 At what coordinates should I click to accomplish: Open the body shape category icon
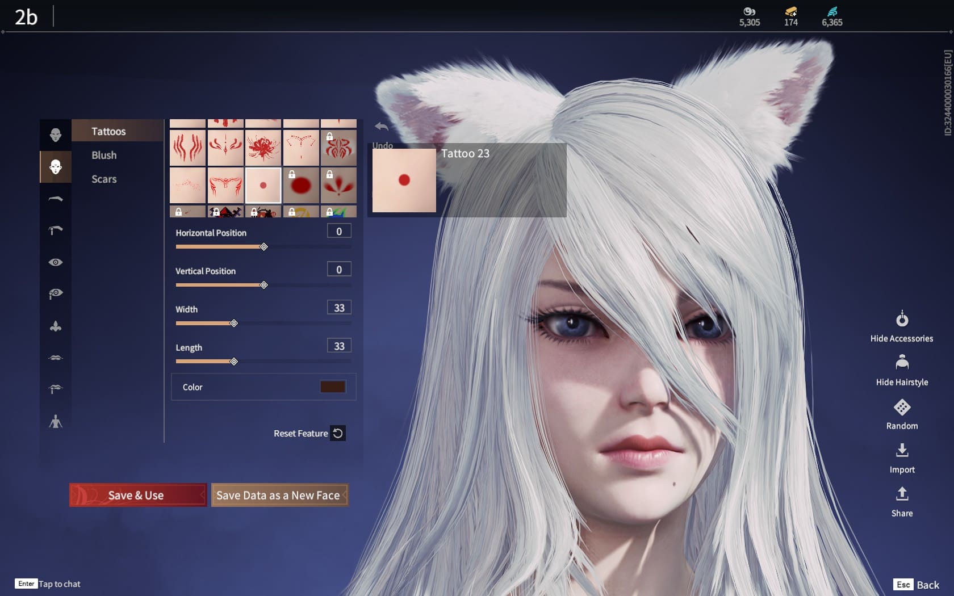pyautogui.click(x=56, y=421)
